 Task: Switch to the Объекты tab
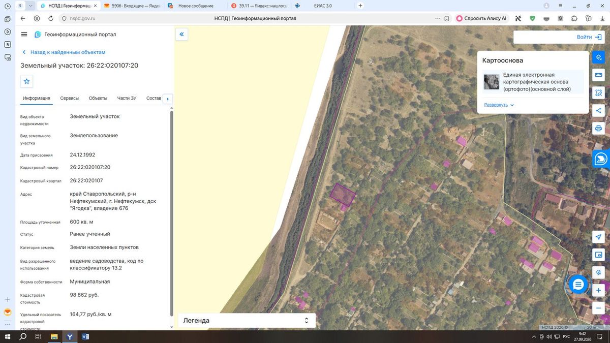98,99
